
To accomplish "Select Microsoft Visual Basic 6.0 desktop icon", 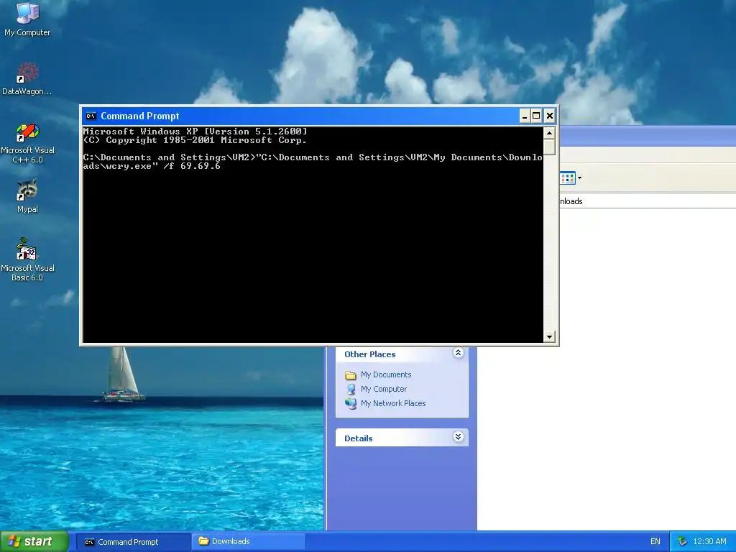I will point(27,259).
